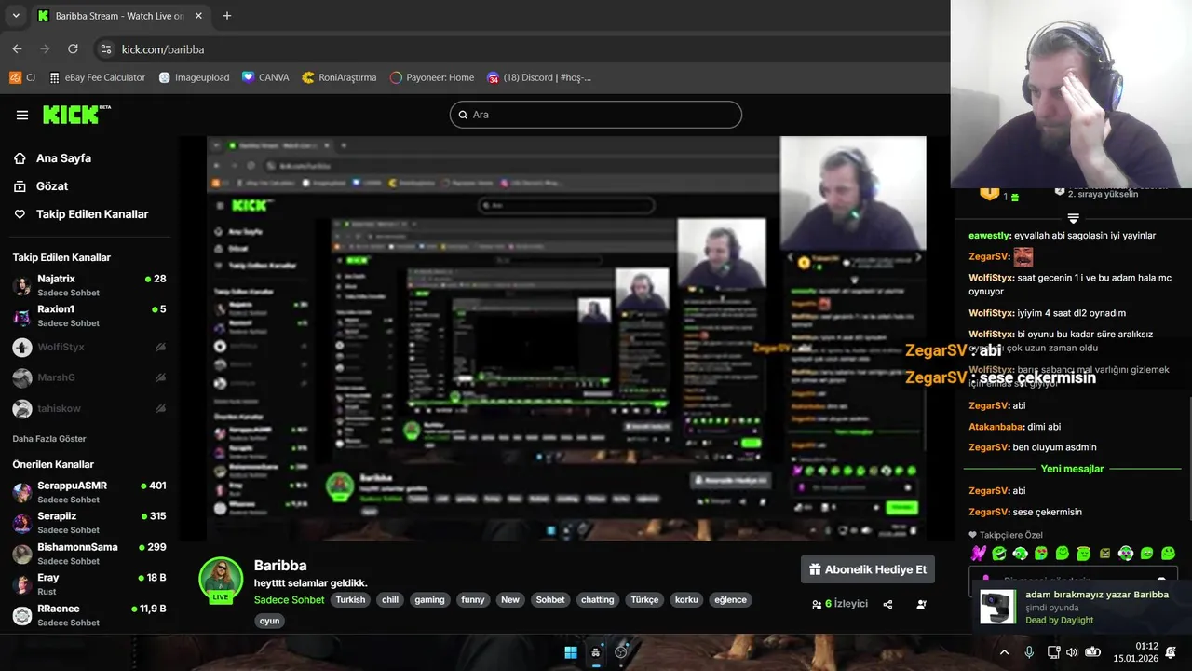Close the Baribba Stream tab
Viewport: 1192px width, 671px height.
coord(198,16)
